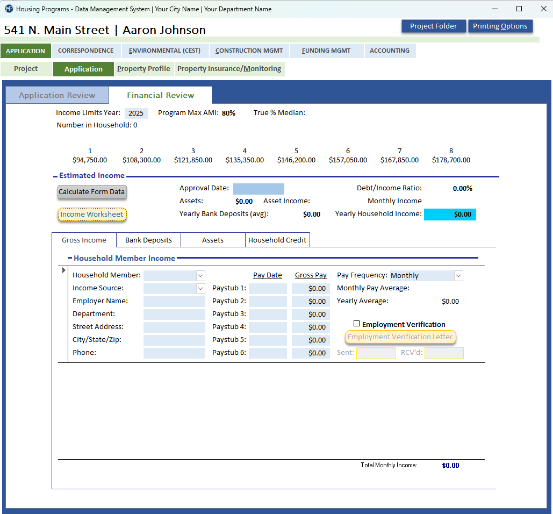Click the Debt/Income Ratio 0.00% value

point(462,189)
